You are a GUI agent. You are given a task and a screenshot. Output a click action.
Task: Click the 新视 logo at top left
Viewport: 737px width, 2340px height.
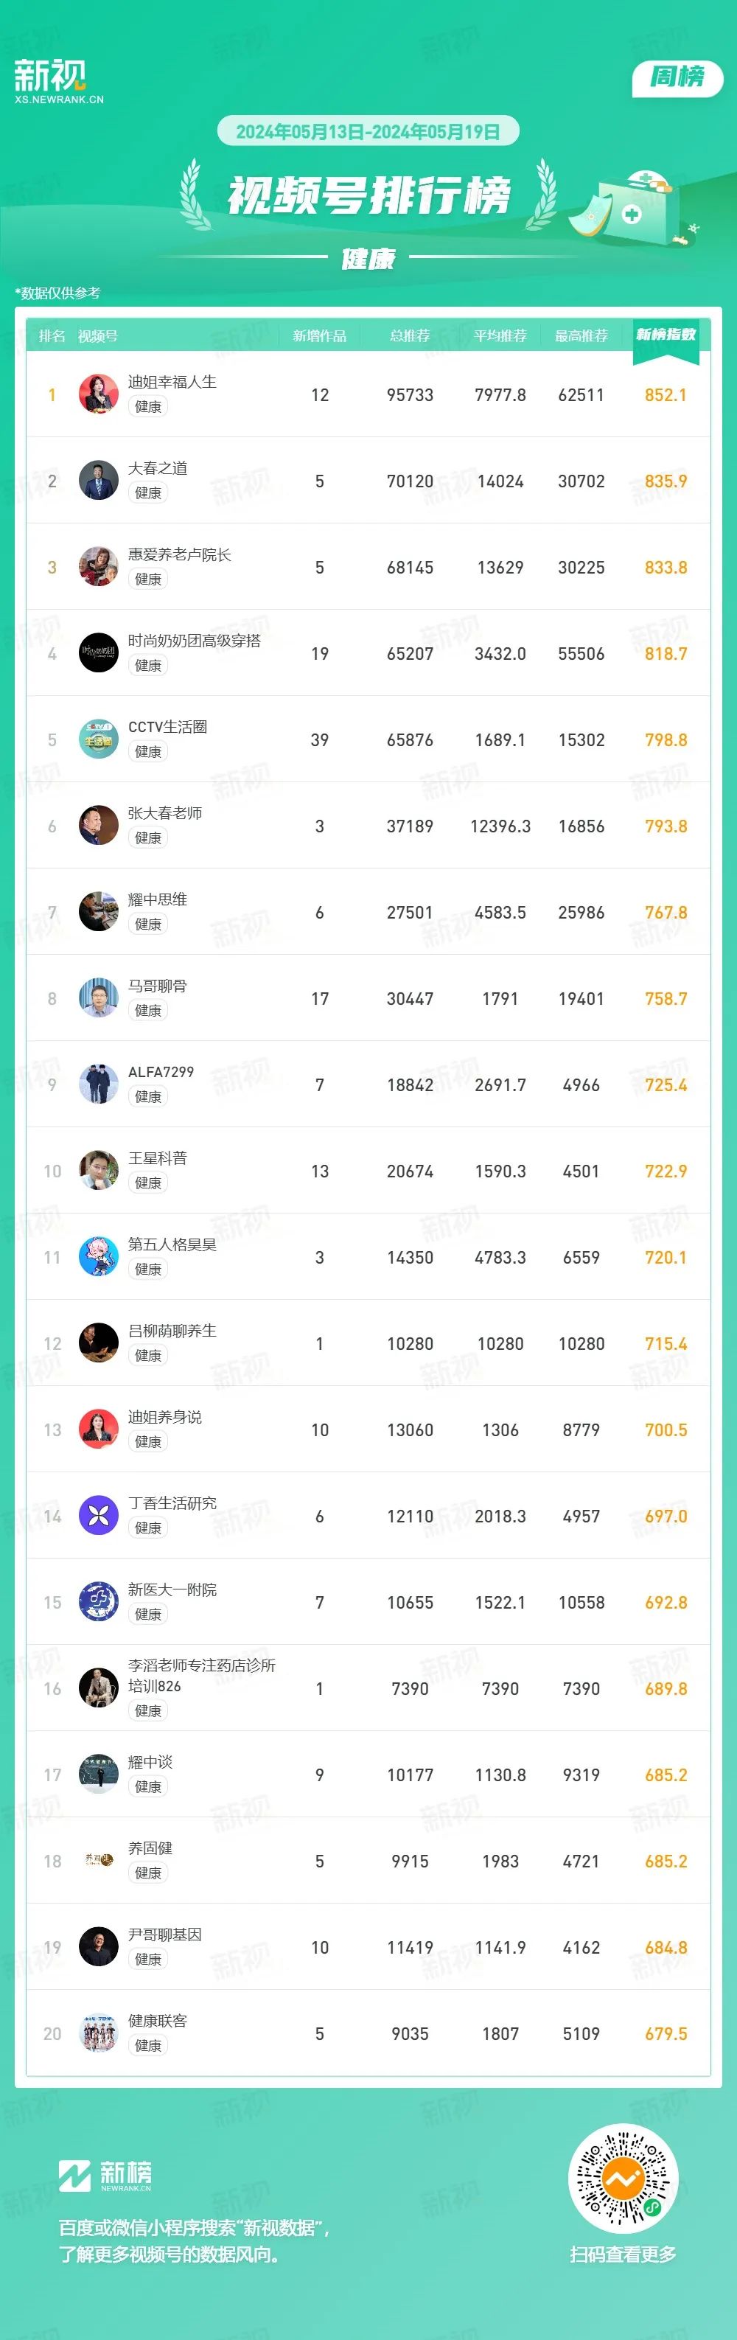coord(58,81)
